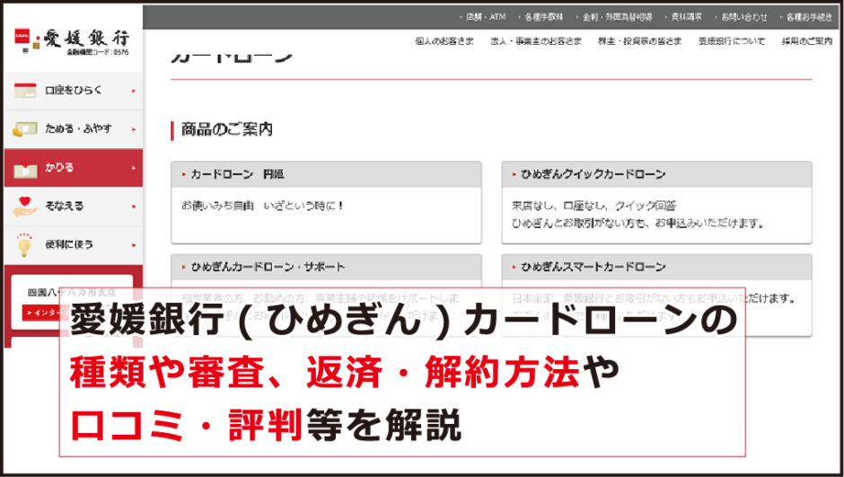The height and width of the screenshot is (477, 844).
Task: Open the ひめぎんスマートカードローン link
Action: 593,267
